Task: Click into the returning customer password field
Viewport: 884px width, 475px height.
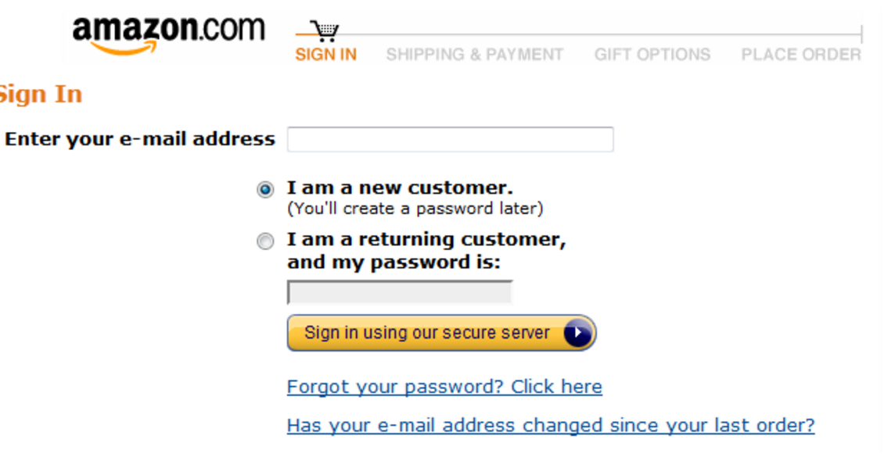Action: (400, 293)
